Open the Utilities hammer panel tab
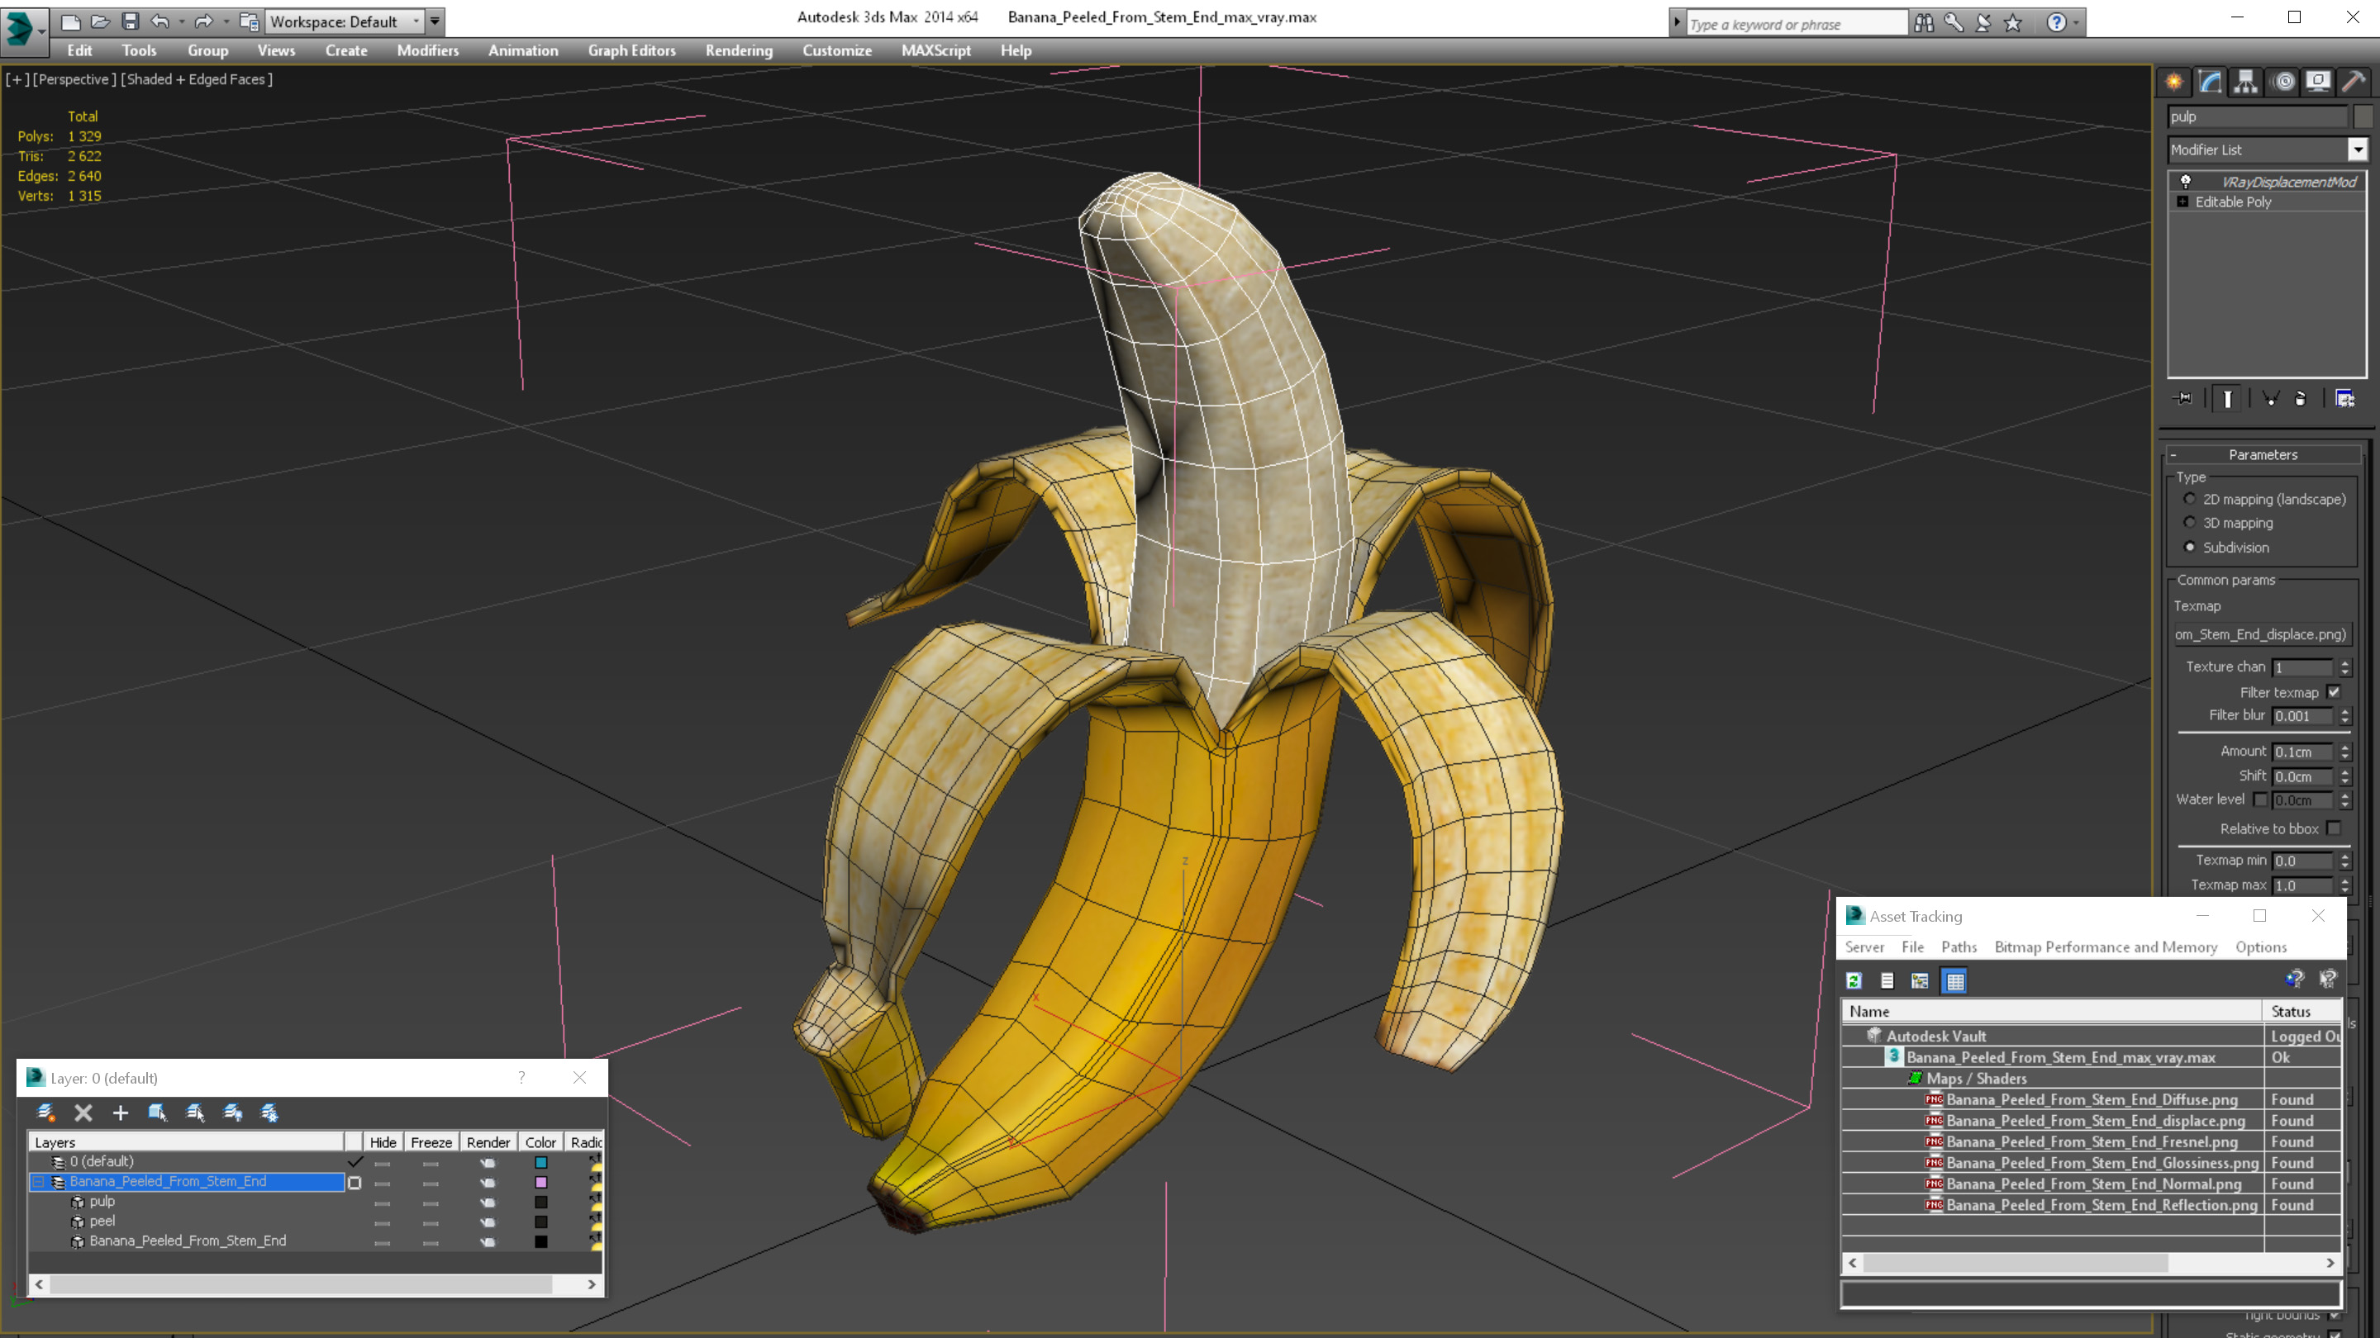The height and width of the screenshot is (1338, 2380). pos(2354,83)
